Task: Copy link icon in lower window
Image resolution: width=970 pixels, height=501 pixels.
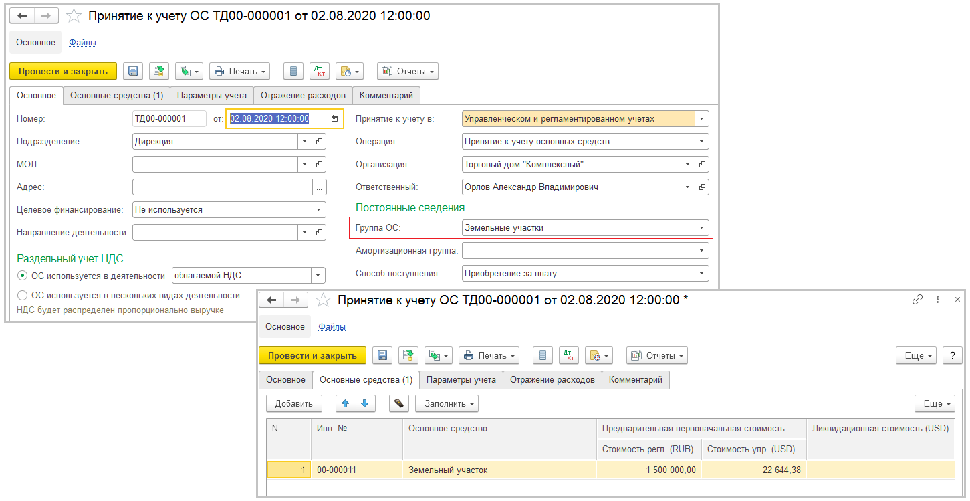Action: point(917,300)
